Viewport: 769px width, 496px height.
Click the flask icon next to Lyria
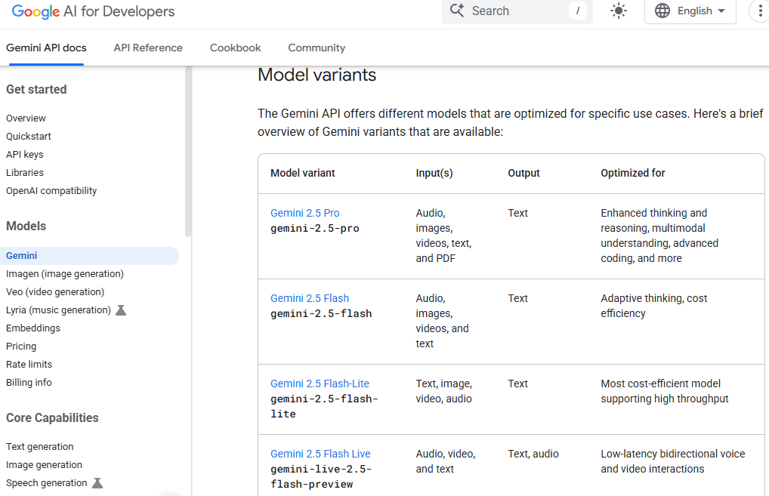[x=121, y=310]
